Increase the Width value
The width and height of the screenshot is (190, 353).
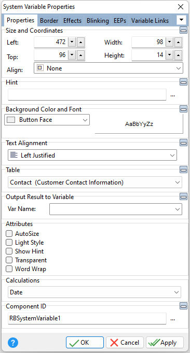pos(178,42)
